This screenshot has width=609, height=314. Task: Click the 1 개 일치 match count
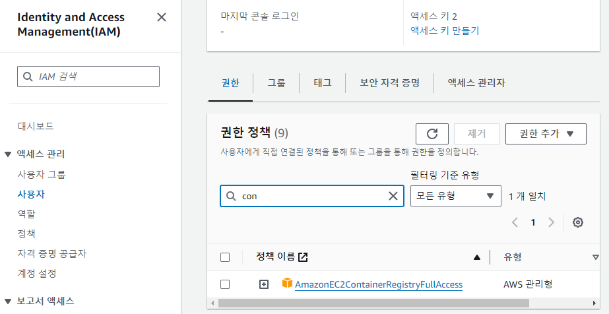527,197
